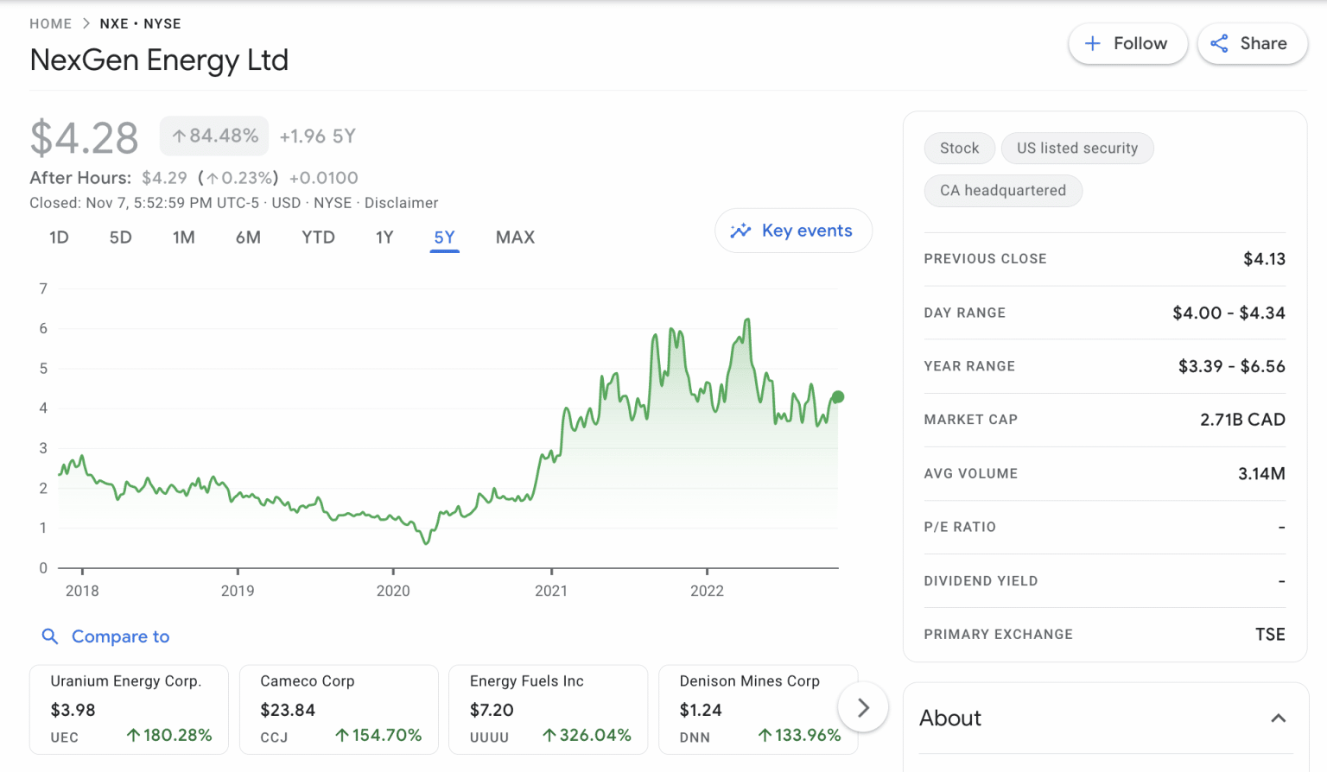
Task: Click the CA headquartered chip
Action: 1002,191
